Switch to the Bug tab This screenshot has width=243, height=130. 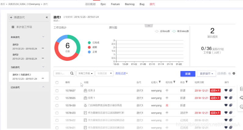point(142,4)
